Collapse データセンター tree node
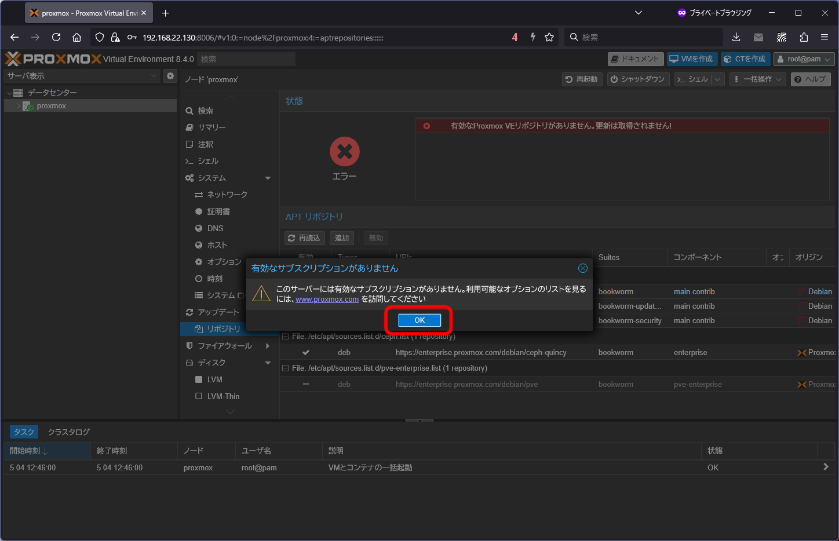The width and height of the screenshot is (839, 541). tap(9, 93)
